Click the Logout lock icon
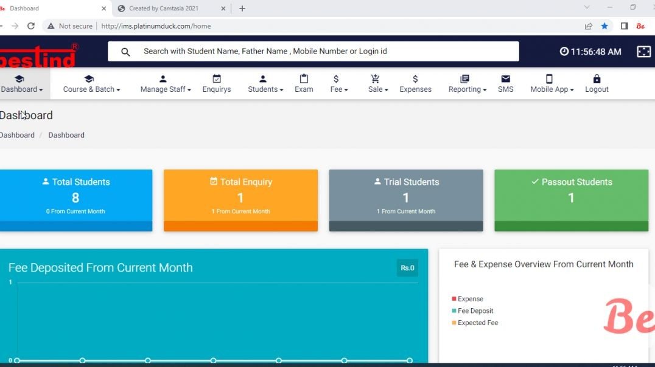 tap(597, 78)
